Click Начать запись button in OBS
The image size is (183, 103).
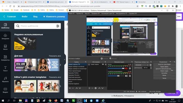pos(164,67)
